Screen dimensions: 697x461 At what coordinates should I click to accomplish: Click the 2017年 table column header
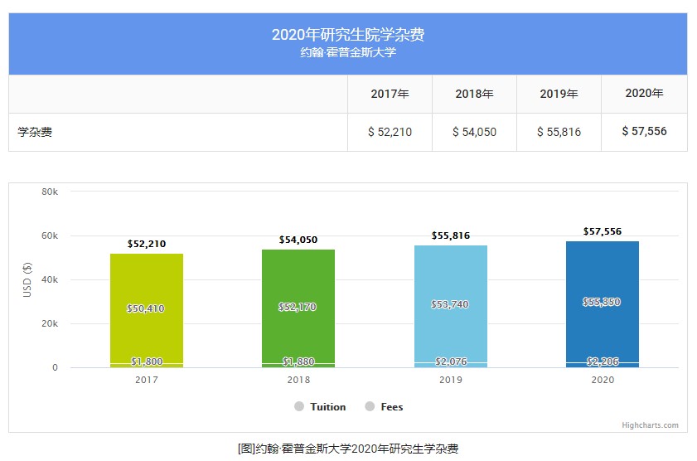click(x=390, y=95)
